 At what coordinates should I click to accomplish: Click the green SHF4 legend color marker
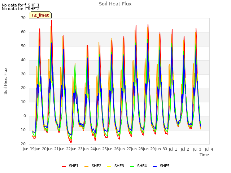coord(132,167)
